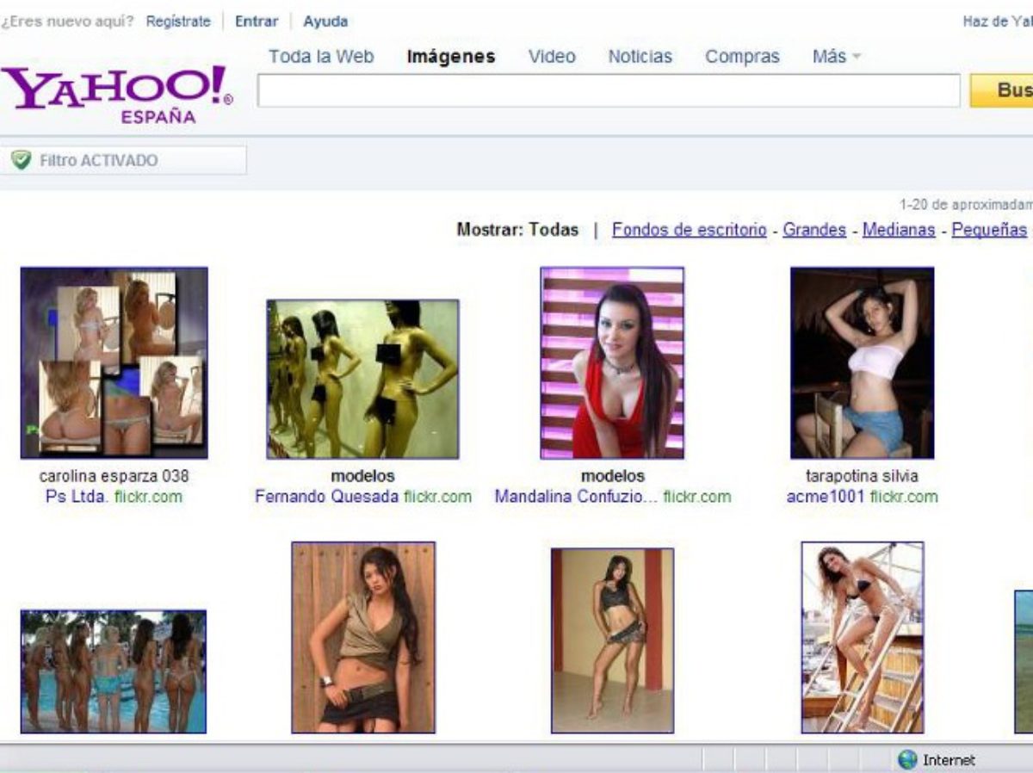Select the Imágenes tab
Viewport: 1033px width, 773px height.
451,57
